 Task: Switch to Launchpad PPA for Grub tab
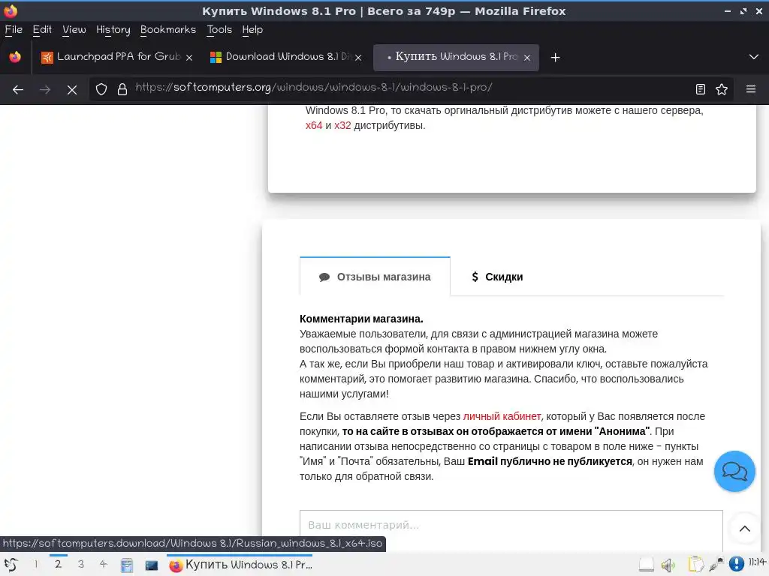tap(116, 57)
